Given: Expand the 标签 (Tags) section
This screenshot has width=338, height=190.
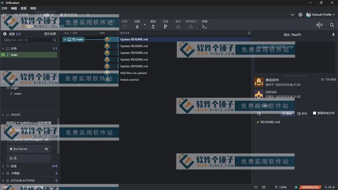Looking at the screenshot, I should pos(3,166).
